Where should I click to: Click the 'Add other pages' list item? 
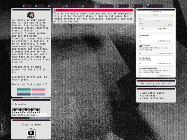coord(153,93)
